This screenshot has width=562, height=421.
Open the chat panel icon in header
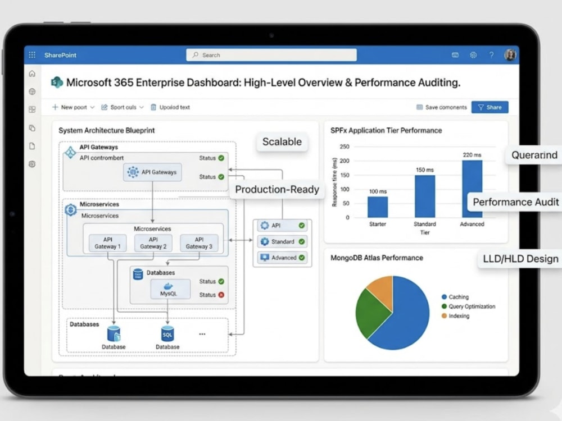click(x=455, y=55)
